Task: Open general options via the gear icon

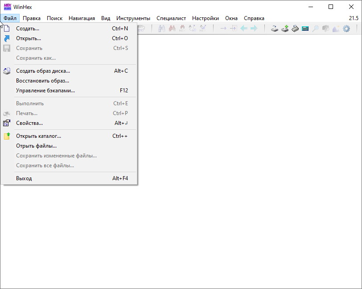Action: pyautogui.click(x=346, y=29)
